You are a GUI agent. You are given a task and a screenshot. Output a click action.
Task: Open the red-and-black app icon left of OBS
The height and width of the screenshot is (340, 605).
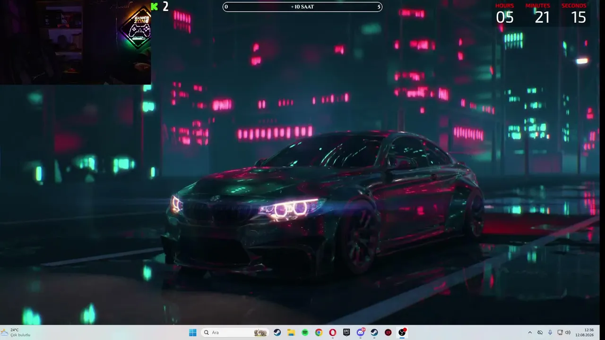[x=388, y=332]
